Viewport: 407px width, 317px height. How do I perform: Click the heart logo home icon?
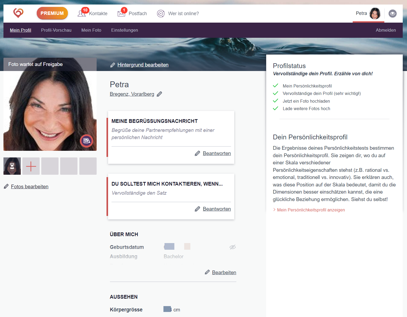click(x=18, y=13)
